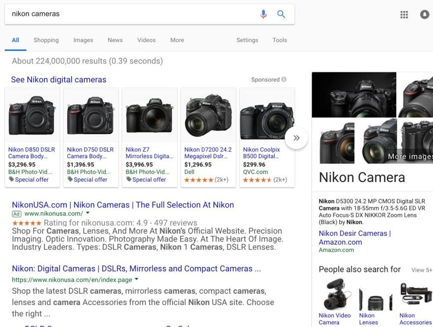Click the voice search microphone icon
The image size is (433, 327).
point(263,14)
